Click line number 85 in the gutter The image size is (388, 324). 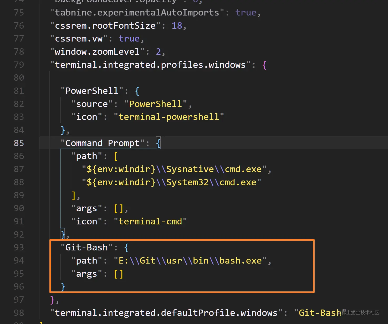(19, 143)
